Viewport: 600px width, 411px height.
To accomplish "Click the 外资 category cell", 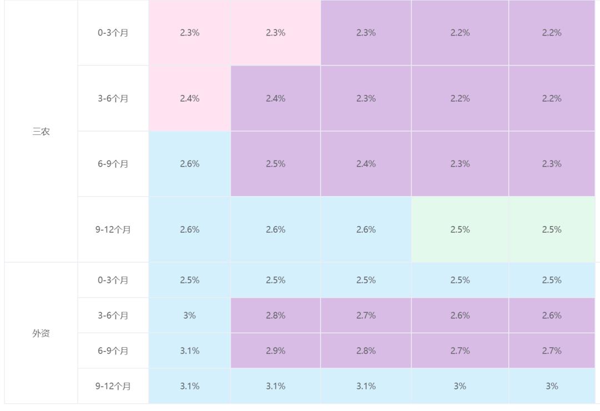I will point(41,333).
